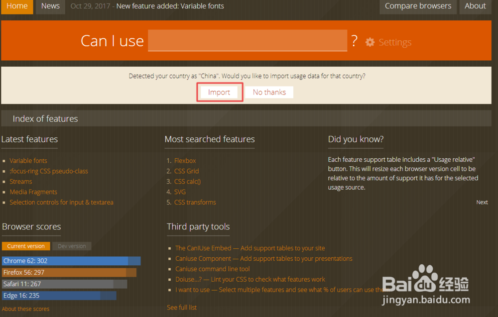Open the News tab
This screenshot has height=317, width=498.
click(50, 6)
